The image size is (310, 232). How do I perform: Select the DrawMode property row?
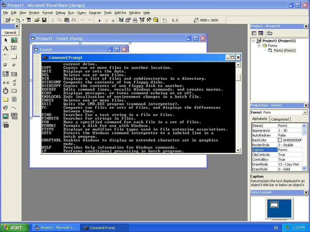click(277, 164)
